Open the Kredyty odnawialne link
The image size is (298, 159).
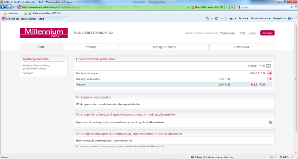[x=88, y=79]
